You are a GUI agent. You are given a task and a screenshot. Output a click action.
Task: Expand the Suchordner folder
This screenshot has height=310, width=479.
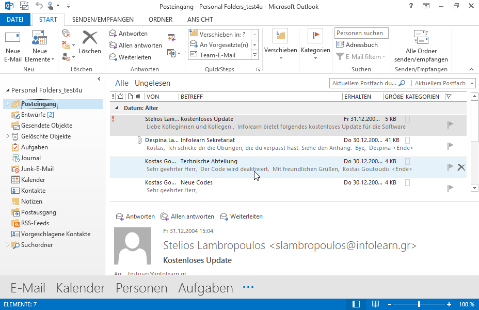[8, 245]
